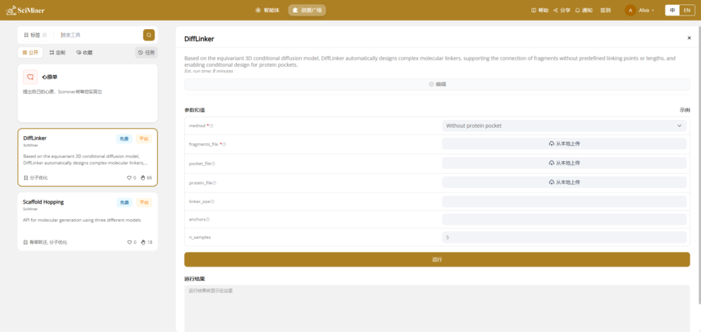Image resolution: width=701 pixels, height=332 pixels.
Task: Expand the Alva user account menu
Action: [x=639, y=10]
